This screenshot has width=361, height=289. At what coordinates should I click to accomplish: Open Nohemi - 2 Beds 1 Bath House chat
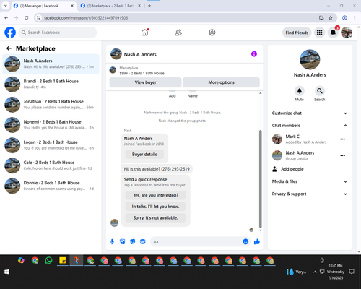[x=51, y=125]
